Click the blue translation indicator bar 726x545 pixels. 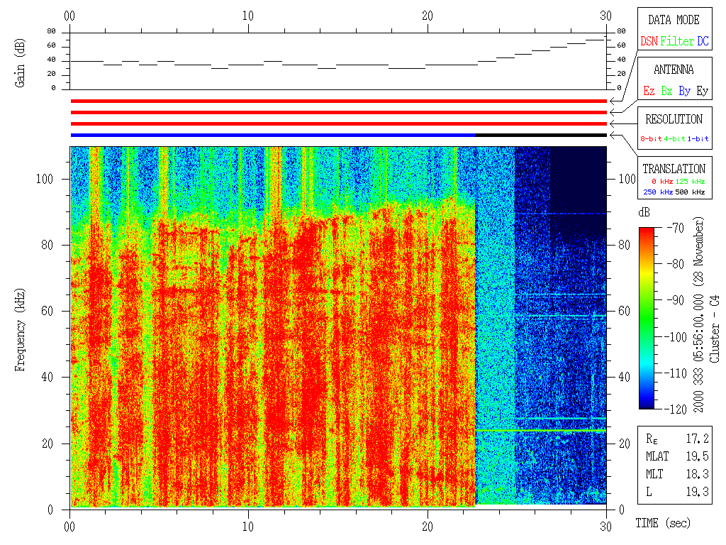pos(272,135)
